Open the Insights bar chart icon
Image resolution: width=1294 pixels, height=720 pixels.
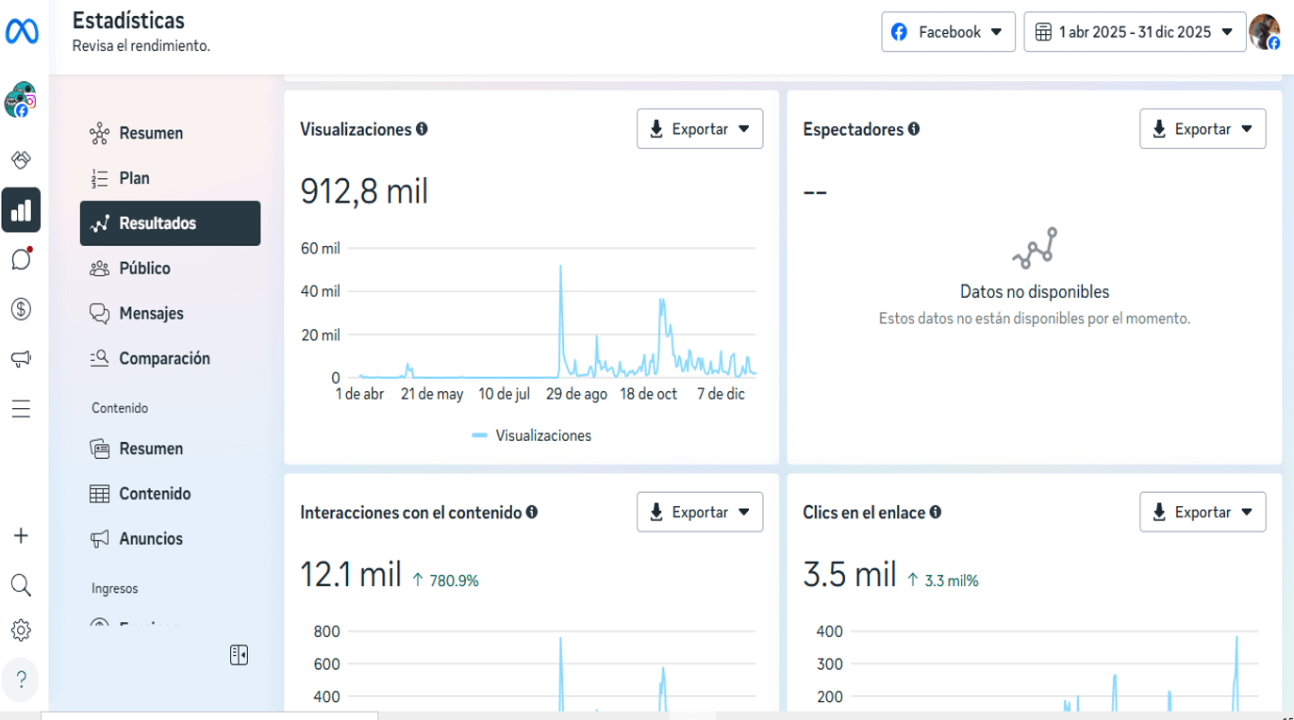pos(21,210)
